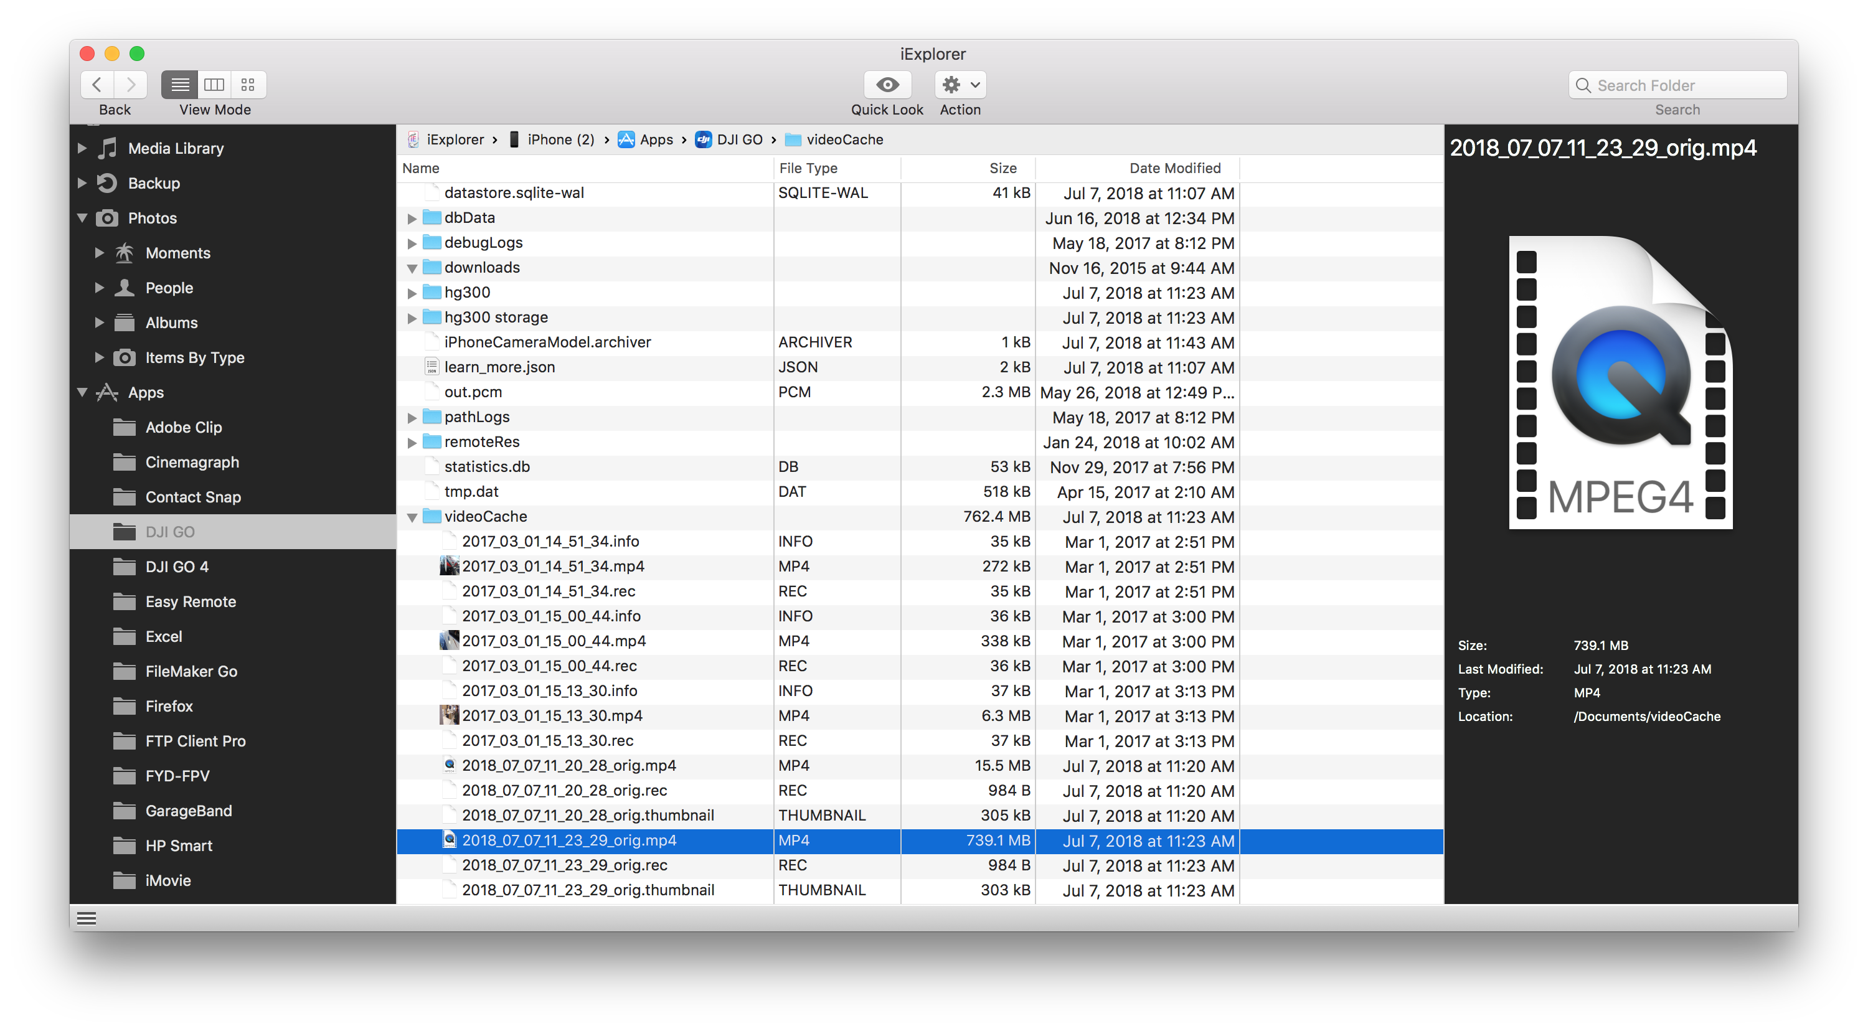Open the Action gear dropdown
Viewport: 1868px width, 1031px height.
[x=960, y=85]
